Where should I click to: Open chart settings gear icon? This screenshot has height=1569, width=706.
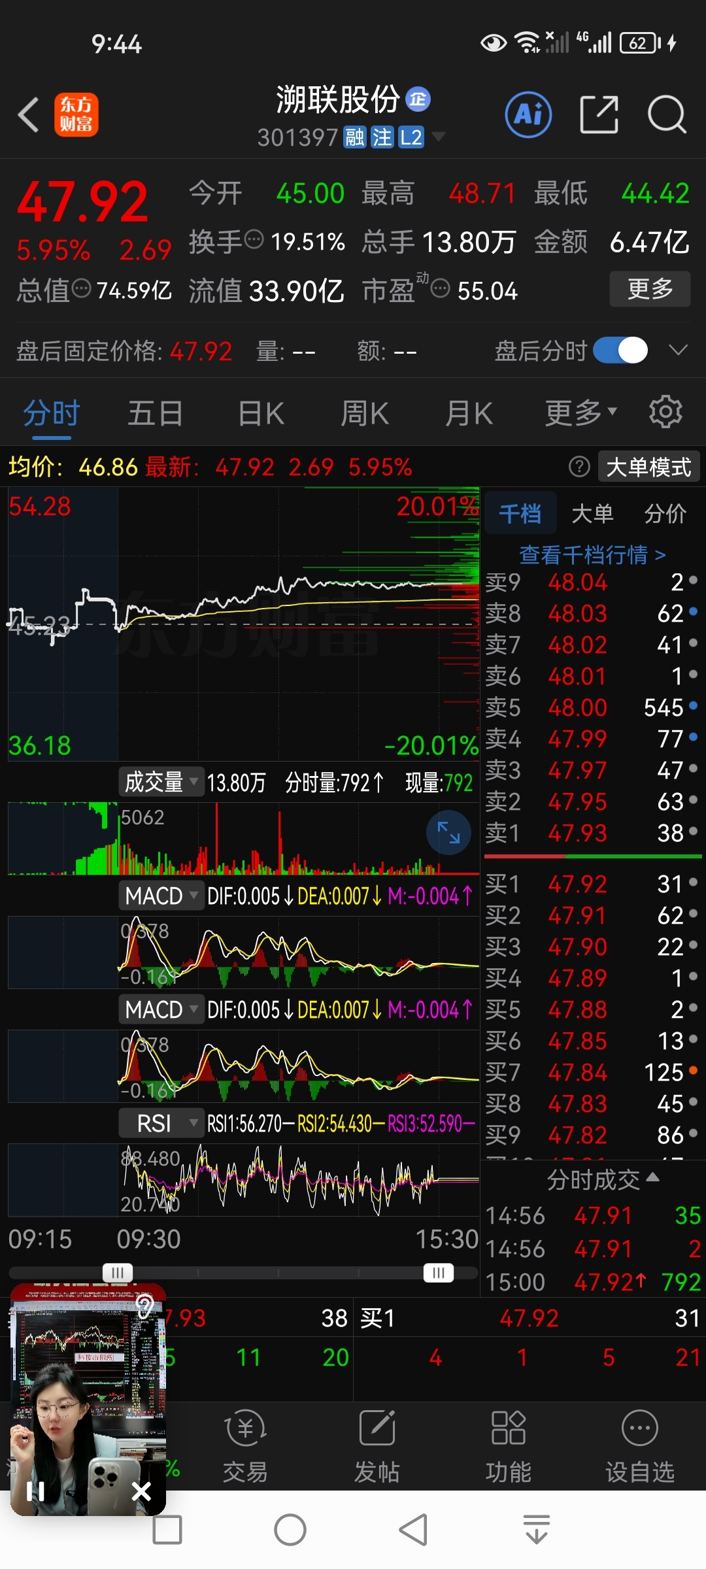pos(665,412)
